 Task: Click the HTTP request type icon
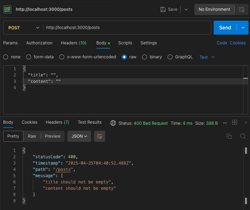pyautogui.click(x=7, y=9)
